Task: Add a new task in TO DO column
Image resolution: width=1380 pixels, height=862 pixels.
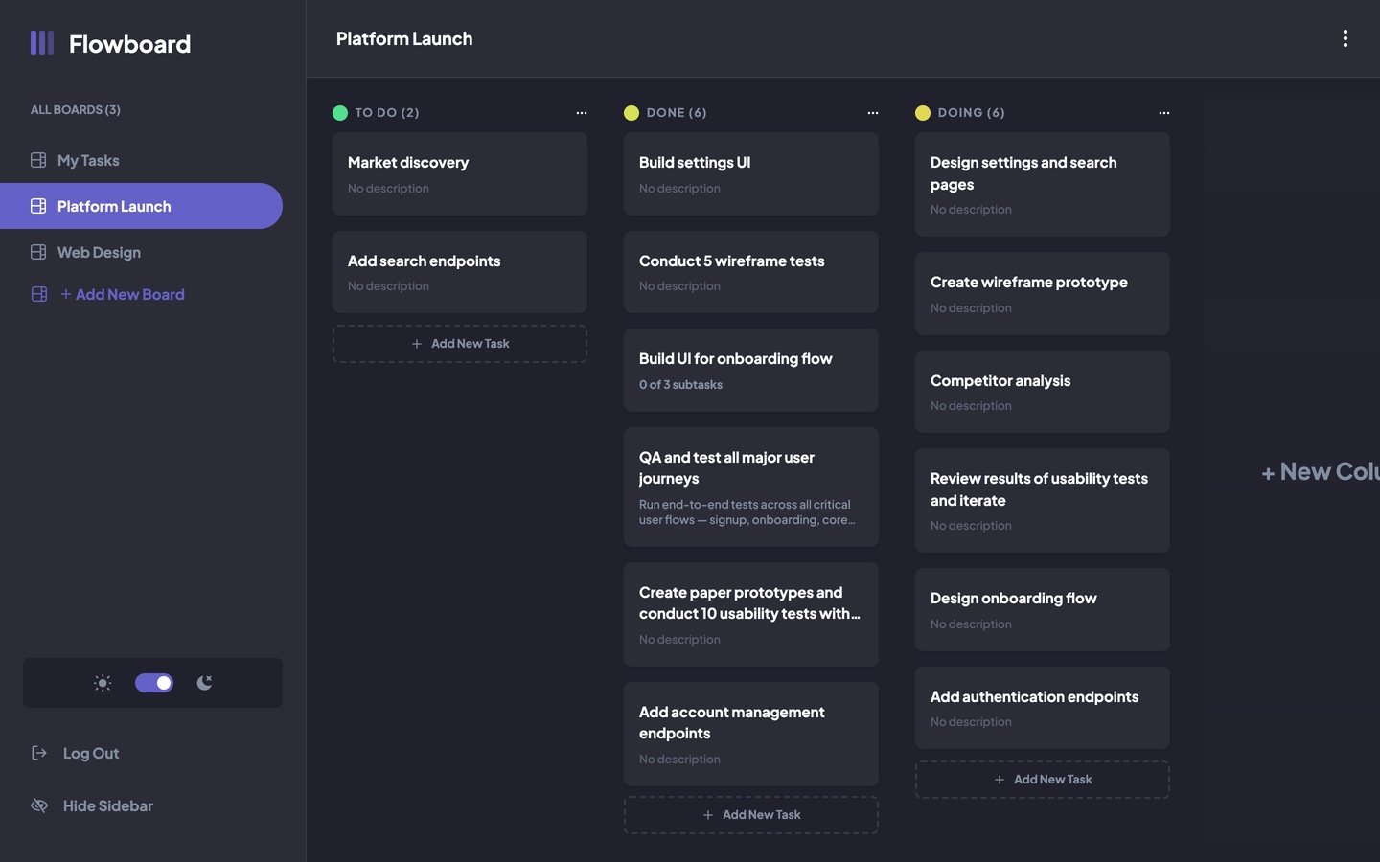Action: [x=460, y=344]
